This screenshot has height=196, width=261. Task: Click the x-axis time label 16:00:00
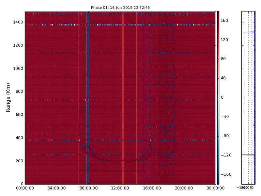[x=152, y=188]
